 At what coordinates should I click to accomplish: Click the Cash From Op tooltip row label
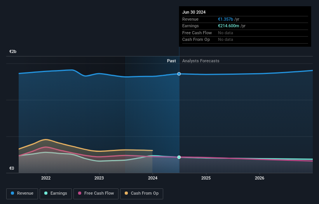point(196,40)
